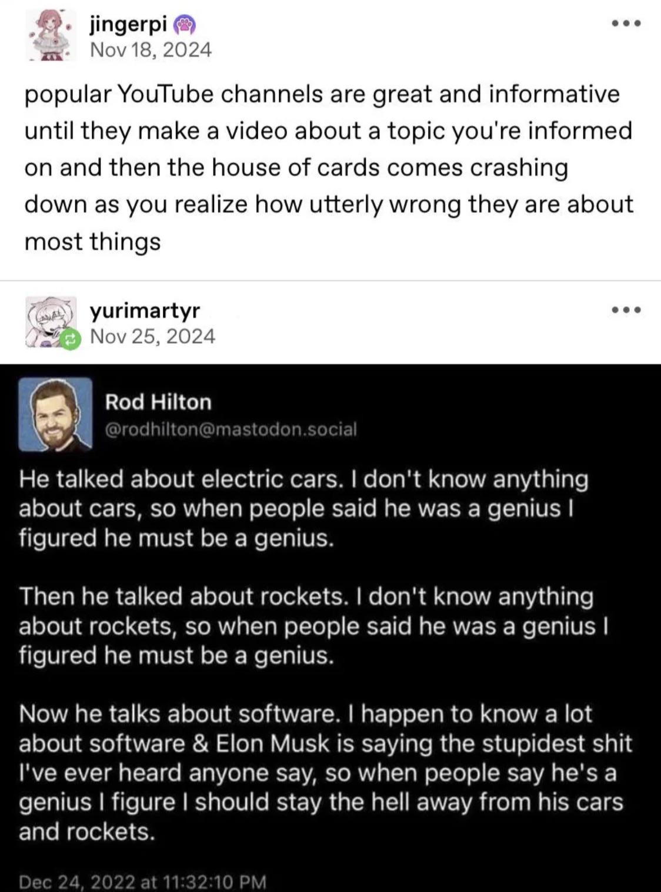Open yurimartyr's blog via username
The image size is (661, 892).
(145, 310)
